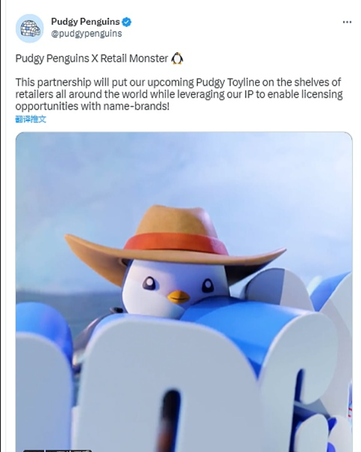Click the orange band on the cowboy hat
361x452 pixels.
pos(176,243)
